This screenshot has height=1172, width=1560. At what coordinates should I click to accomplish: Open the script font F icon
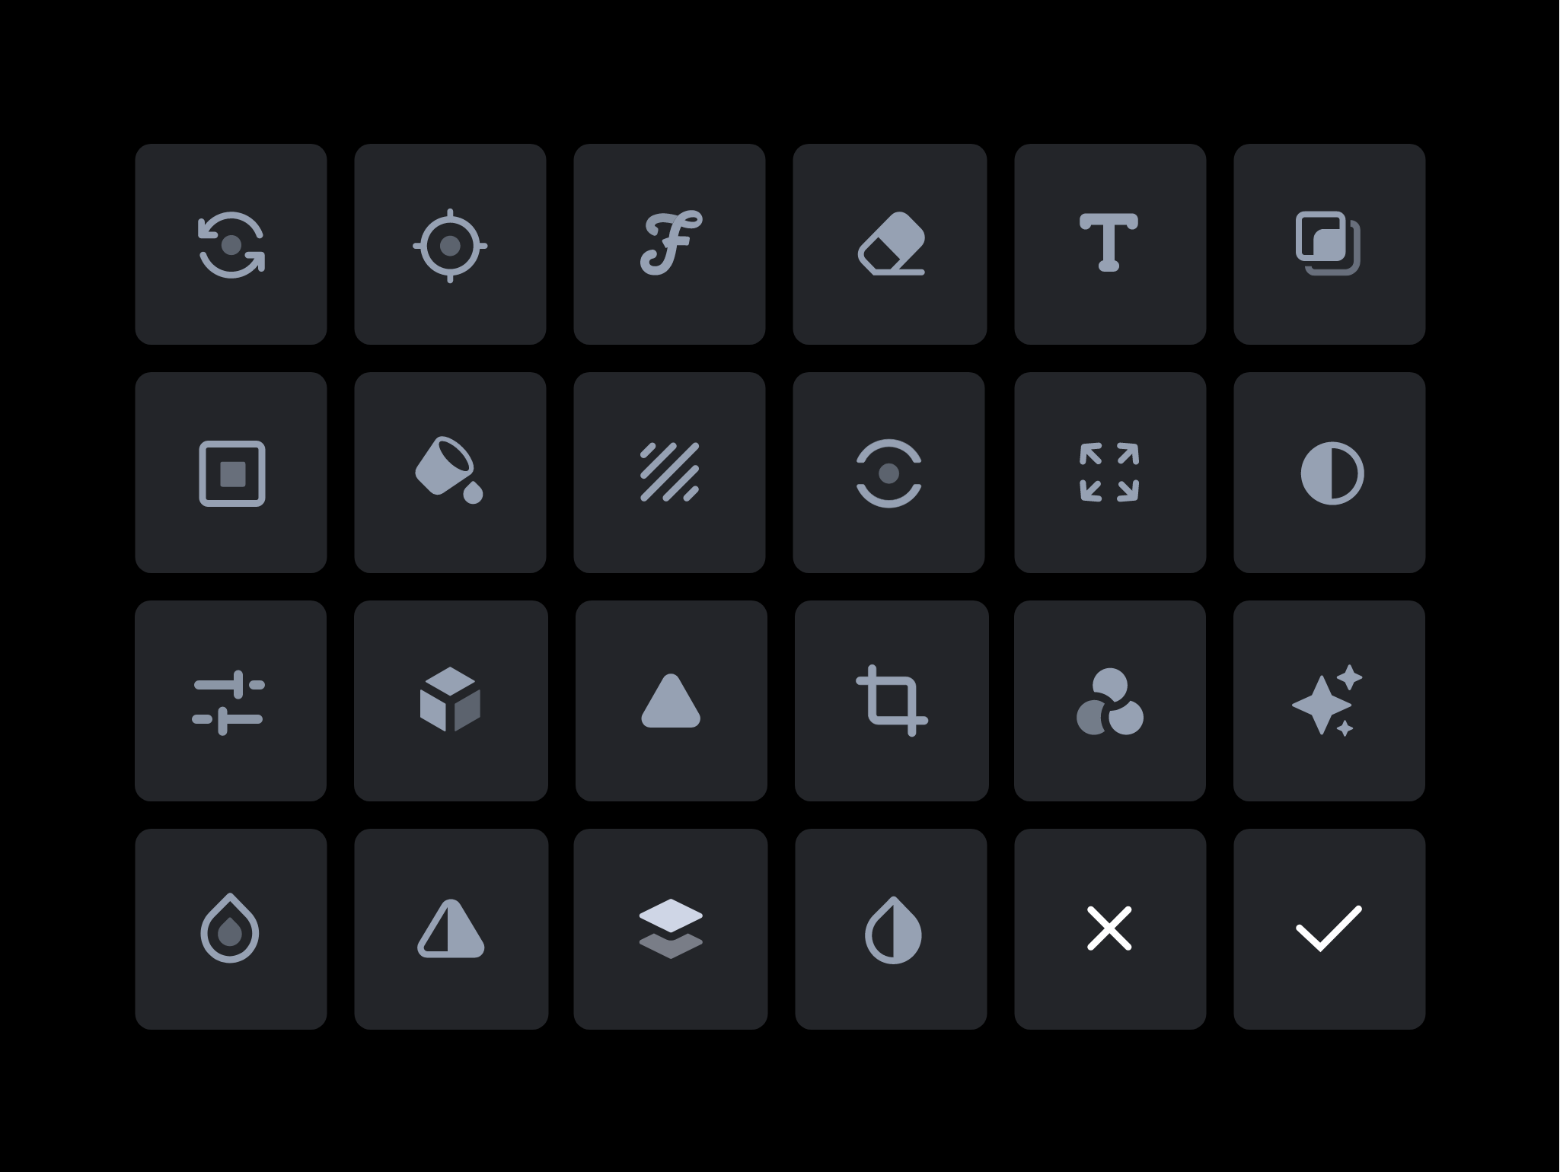point(671,243)
